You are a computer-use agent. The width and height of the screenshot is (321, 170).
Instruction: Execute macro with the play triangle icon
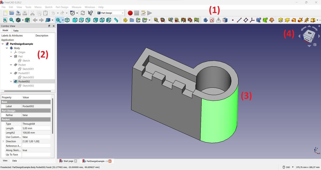(x=150, y=13)
